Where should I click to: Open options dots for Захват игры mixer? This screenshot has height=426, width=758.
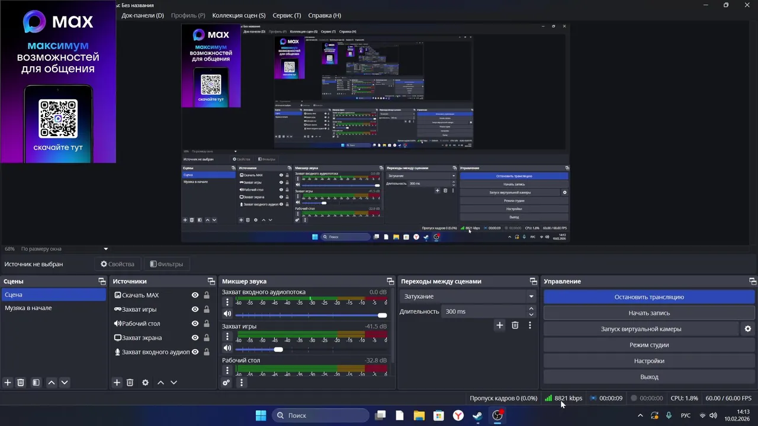click(x=227, y=337)
